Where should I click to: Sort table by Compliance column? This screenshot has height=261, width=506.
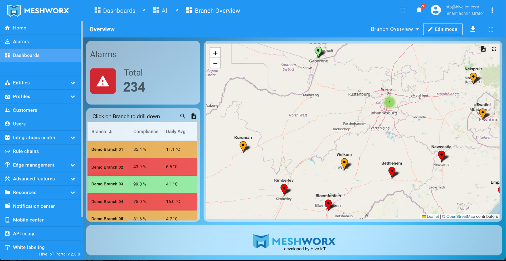coord(146,132)
